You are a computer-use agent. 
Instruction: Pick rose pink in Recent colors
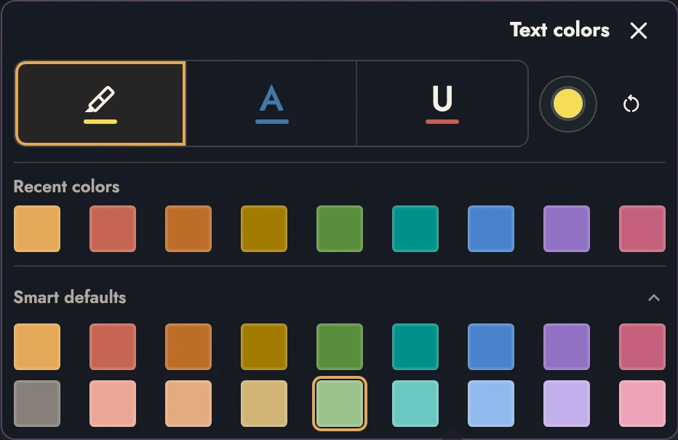coord(642,229)
